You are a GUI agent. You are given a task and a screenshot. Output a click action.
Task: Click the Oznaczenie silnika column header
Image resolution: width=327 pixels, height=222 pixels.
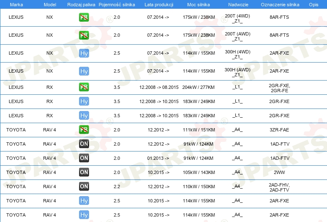pyautogui.click(x=280, y=5)
